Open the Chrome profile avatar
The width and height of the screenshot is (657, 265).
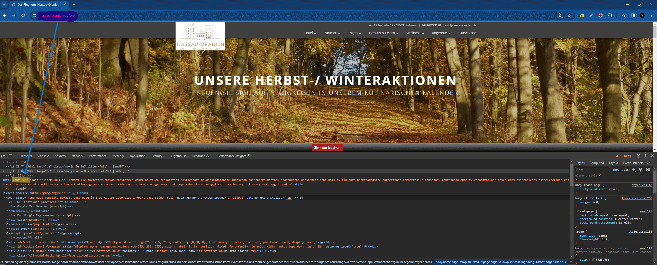[642, 15]
